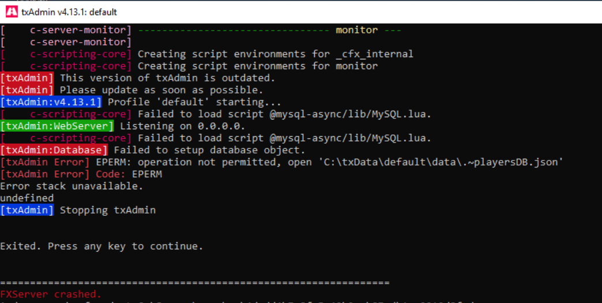This screenshot has height=303, width=602.
Task: Click the red [txAdmin] tag beside 'Please update'
Action: (x=27, y=90)
